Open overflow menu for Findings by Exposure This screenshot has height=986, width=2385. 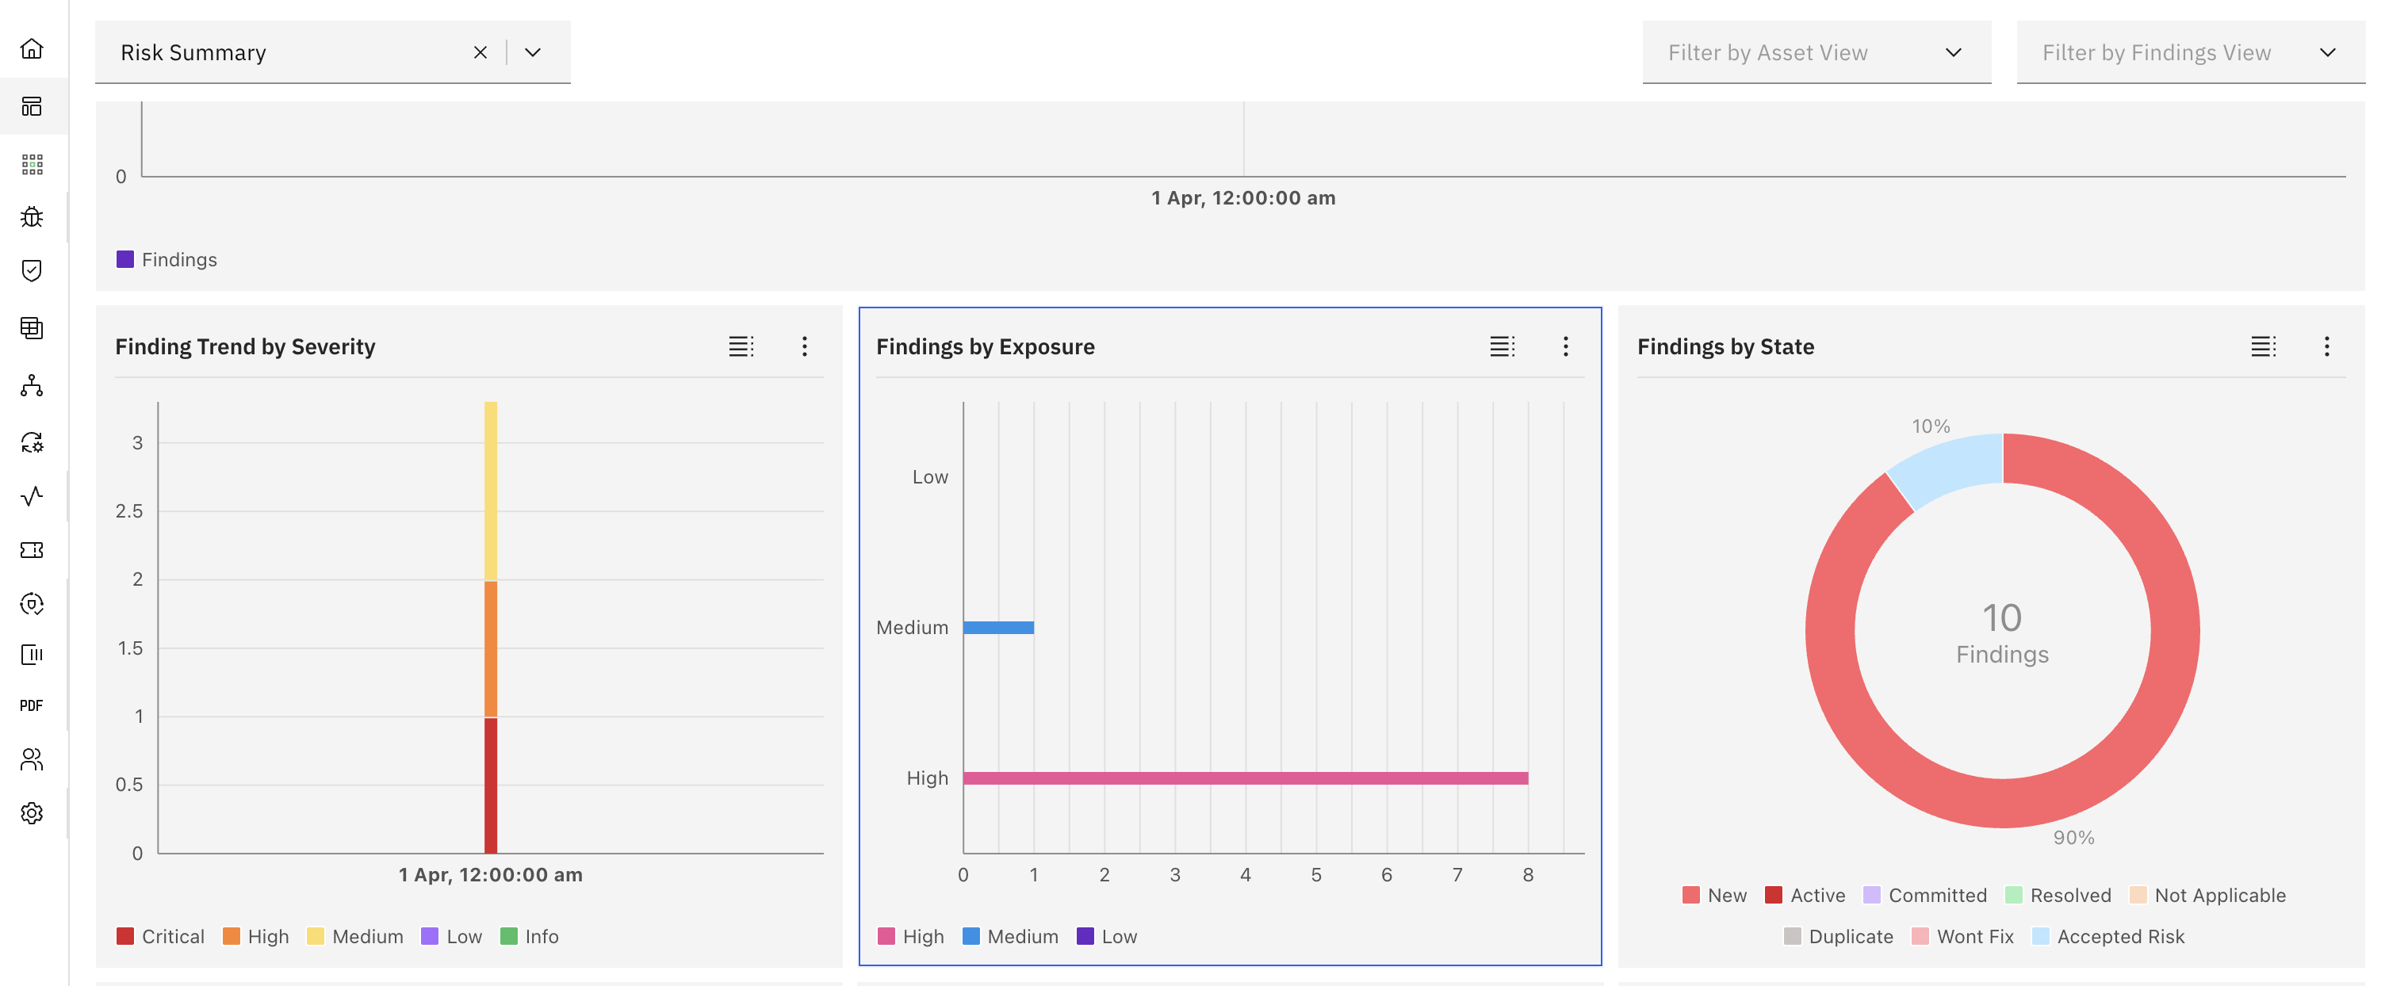click(1566, 346)
